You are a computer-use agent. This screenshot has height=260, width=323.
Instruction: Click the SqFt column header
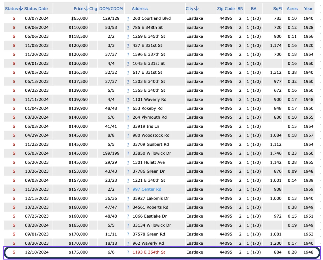pyautogui.click(x=278, y=9)
